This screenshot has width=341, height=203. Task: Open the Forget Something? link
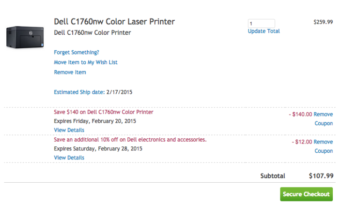[77, 52]
